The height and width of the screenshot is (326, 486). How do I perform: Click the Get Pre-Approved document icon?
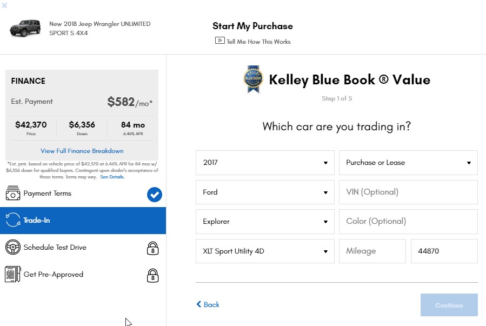13,274
